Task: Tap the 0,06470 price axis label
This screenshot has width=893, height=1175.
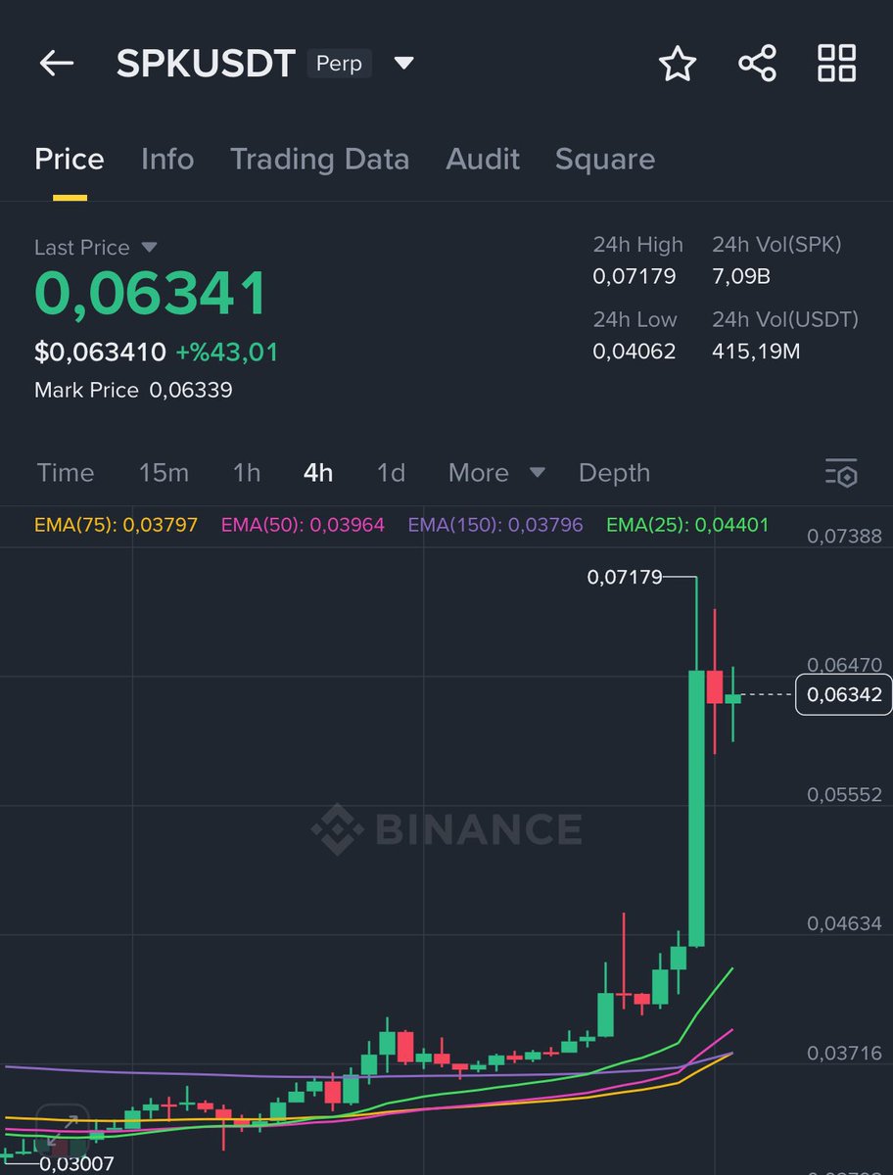Action: click(844, 665)
